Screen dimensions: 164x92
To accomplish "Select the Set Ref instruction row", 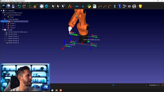I will (x=18, y=32).
